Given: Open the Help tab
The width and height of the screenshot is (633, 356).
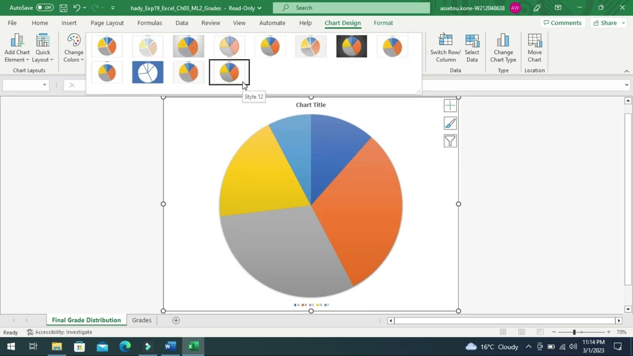Looking at the screenshot, I should tap(306, 23).
